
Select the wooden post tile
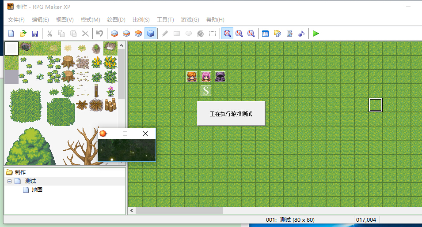tap(96, 91)
